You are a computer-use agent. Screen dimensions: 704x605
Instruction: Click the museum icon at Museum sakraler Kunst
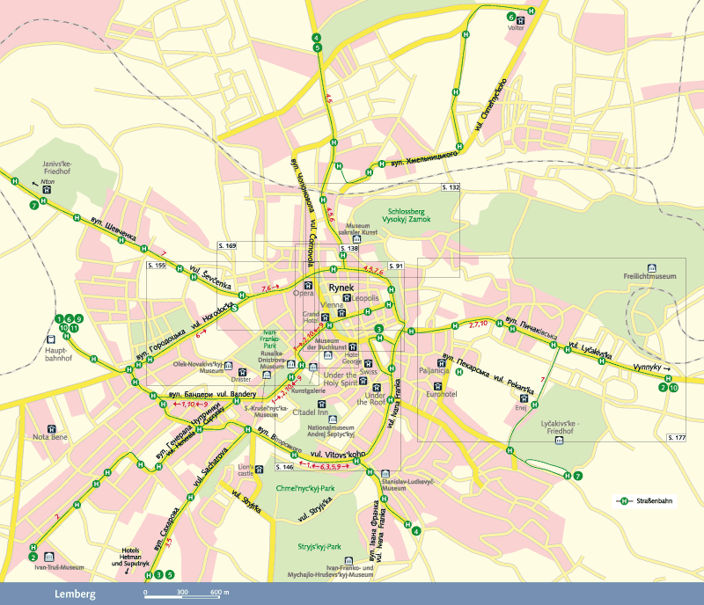(x=356, y=240)
